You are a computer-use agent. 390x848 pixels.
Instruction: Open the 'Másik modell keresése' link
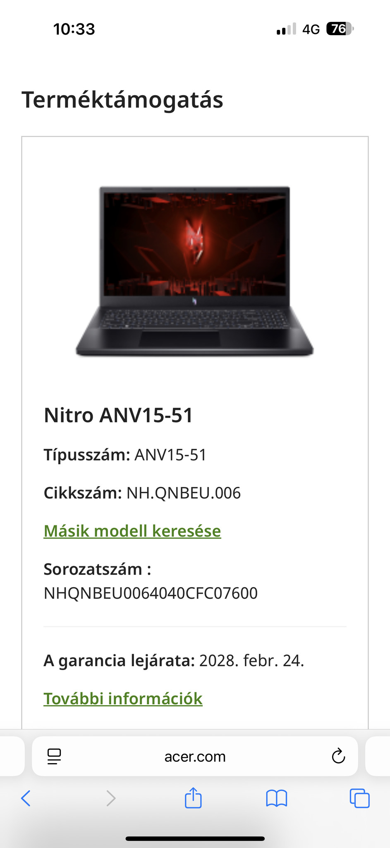[132, 531]
